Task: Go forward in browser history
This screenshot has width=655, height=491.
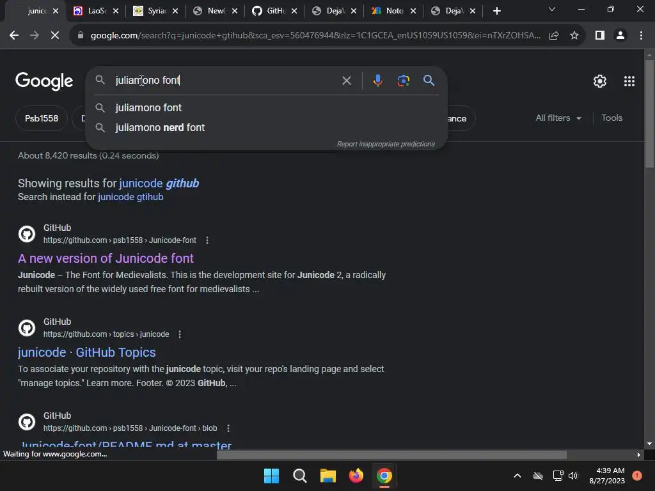Action: tap(35, 36)
